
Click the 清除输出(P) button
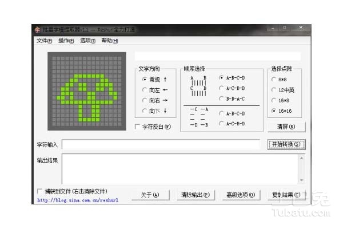[196, 195]
